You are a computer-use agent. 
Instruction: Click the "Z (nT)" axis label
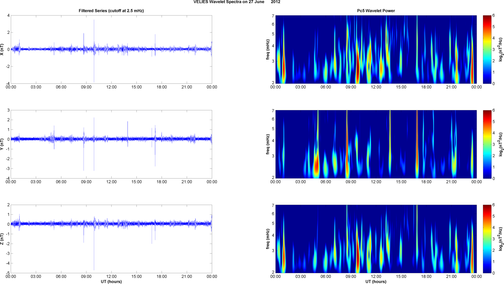(x=2, y=239)
